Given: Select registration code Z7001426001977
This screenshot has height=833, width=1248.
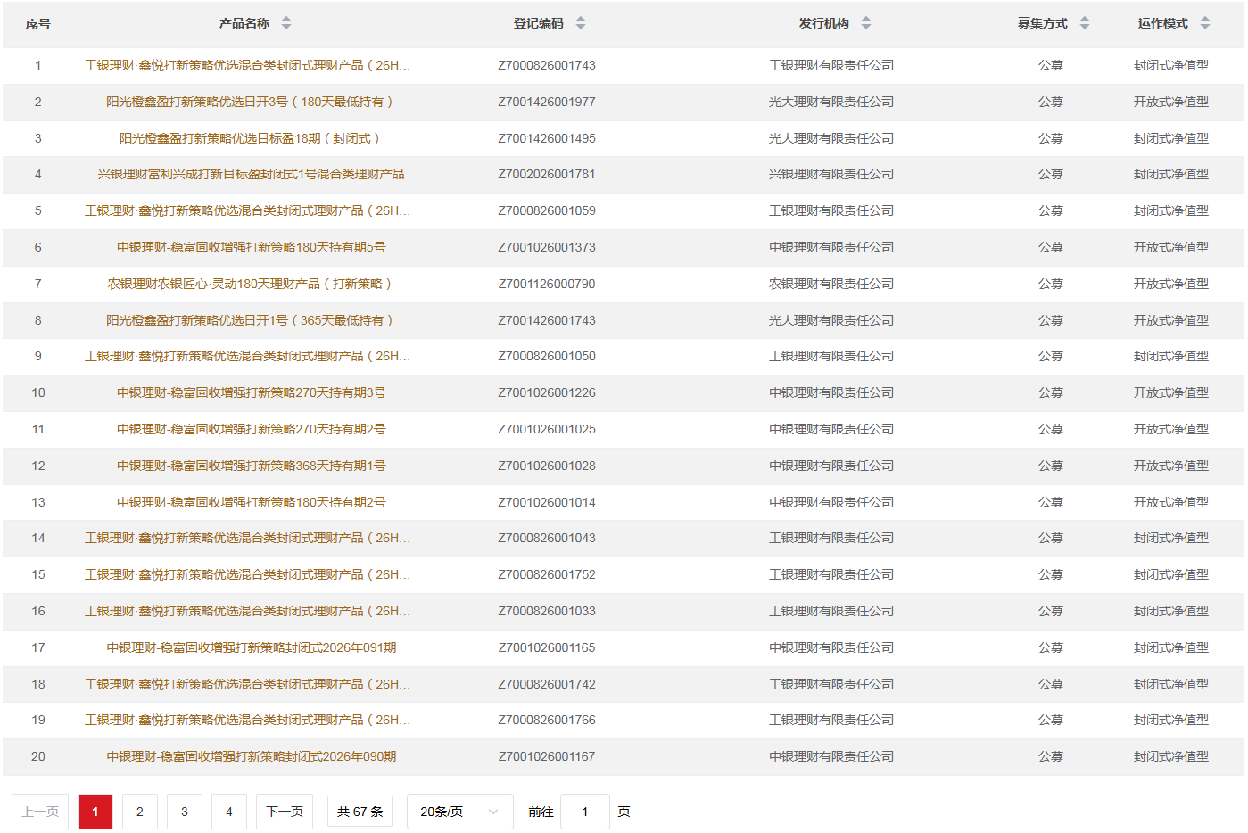Looking at the screenshot, I should (x=547, y=102).
